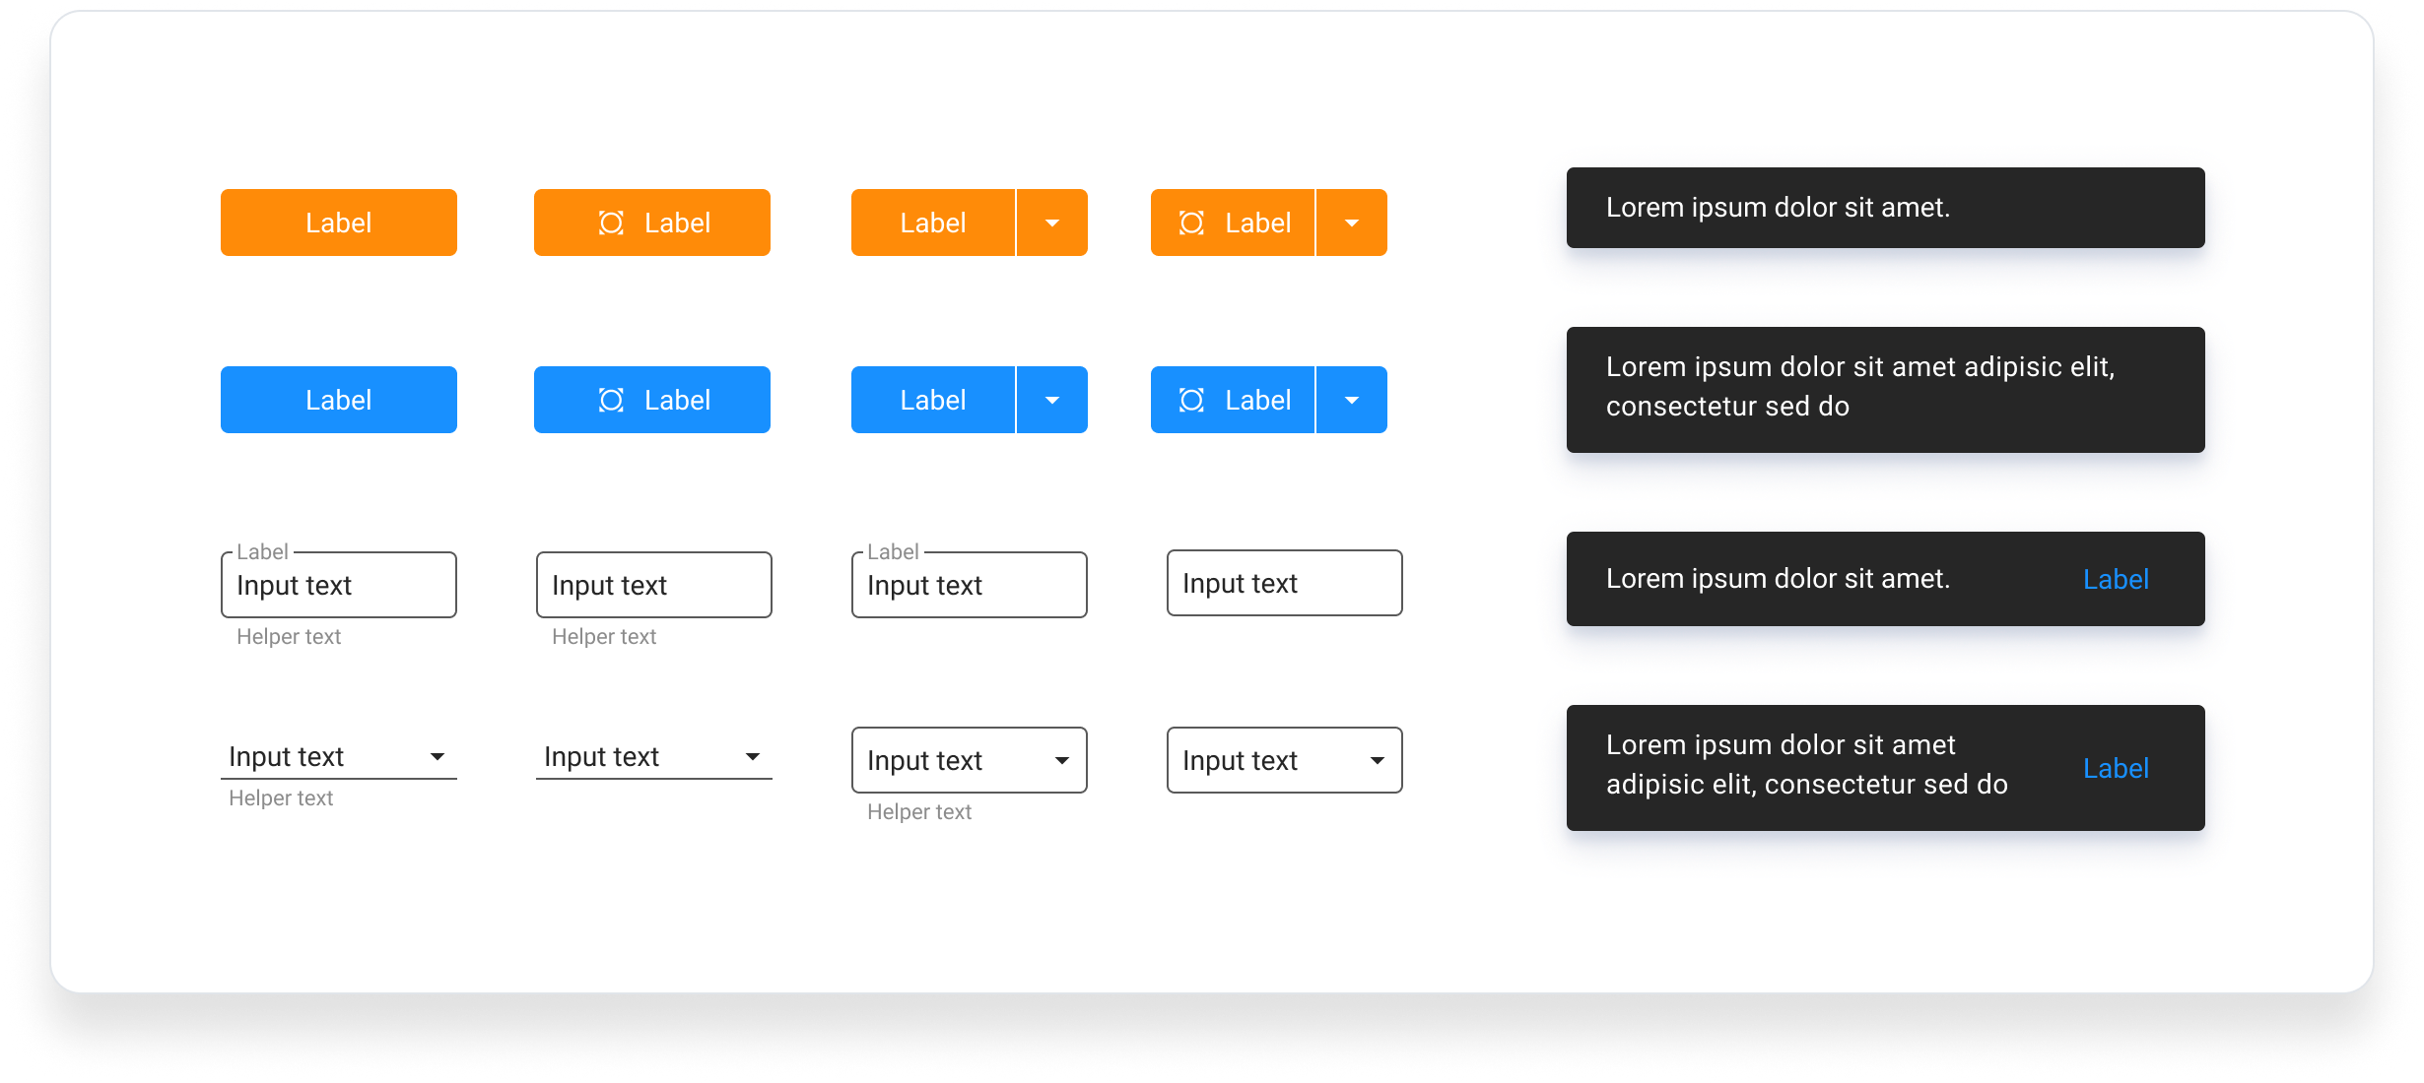Open the underlined select that has helper text
This screenshot has width=2424, height=1083.
pyautogui.click(x=338, y=757)
